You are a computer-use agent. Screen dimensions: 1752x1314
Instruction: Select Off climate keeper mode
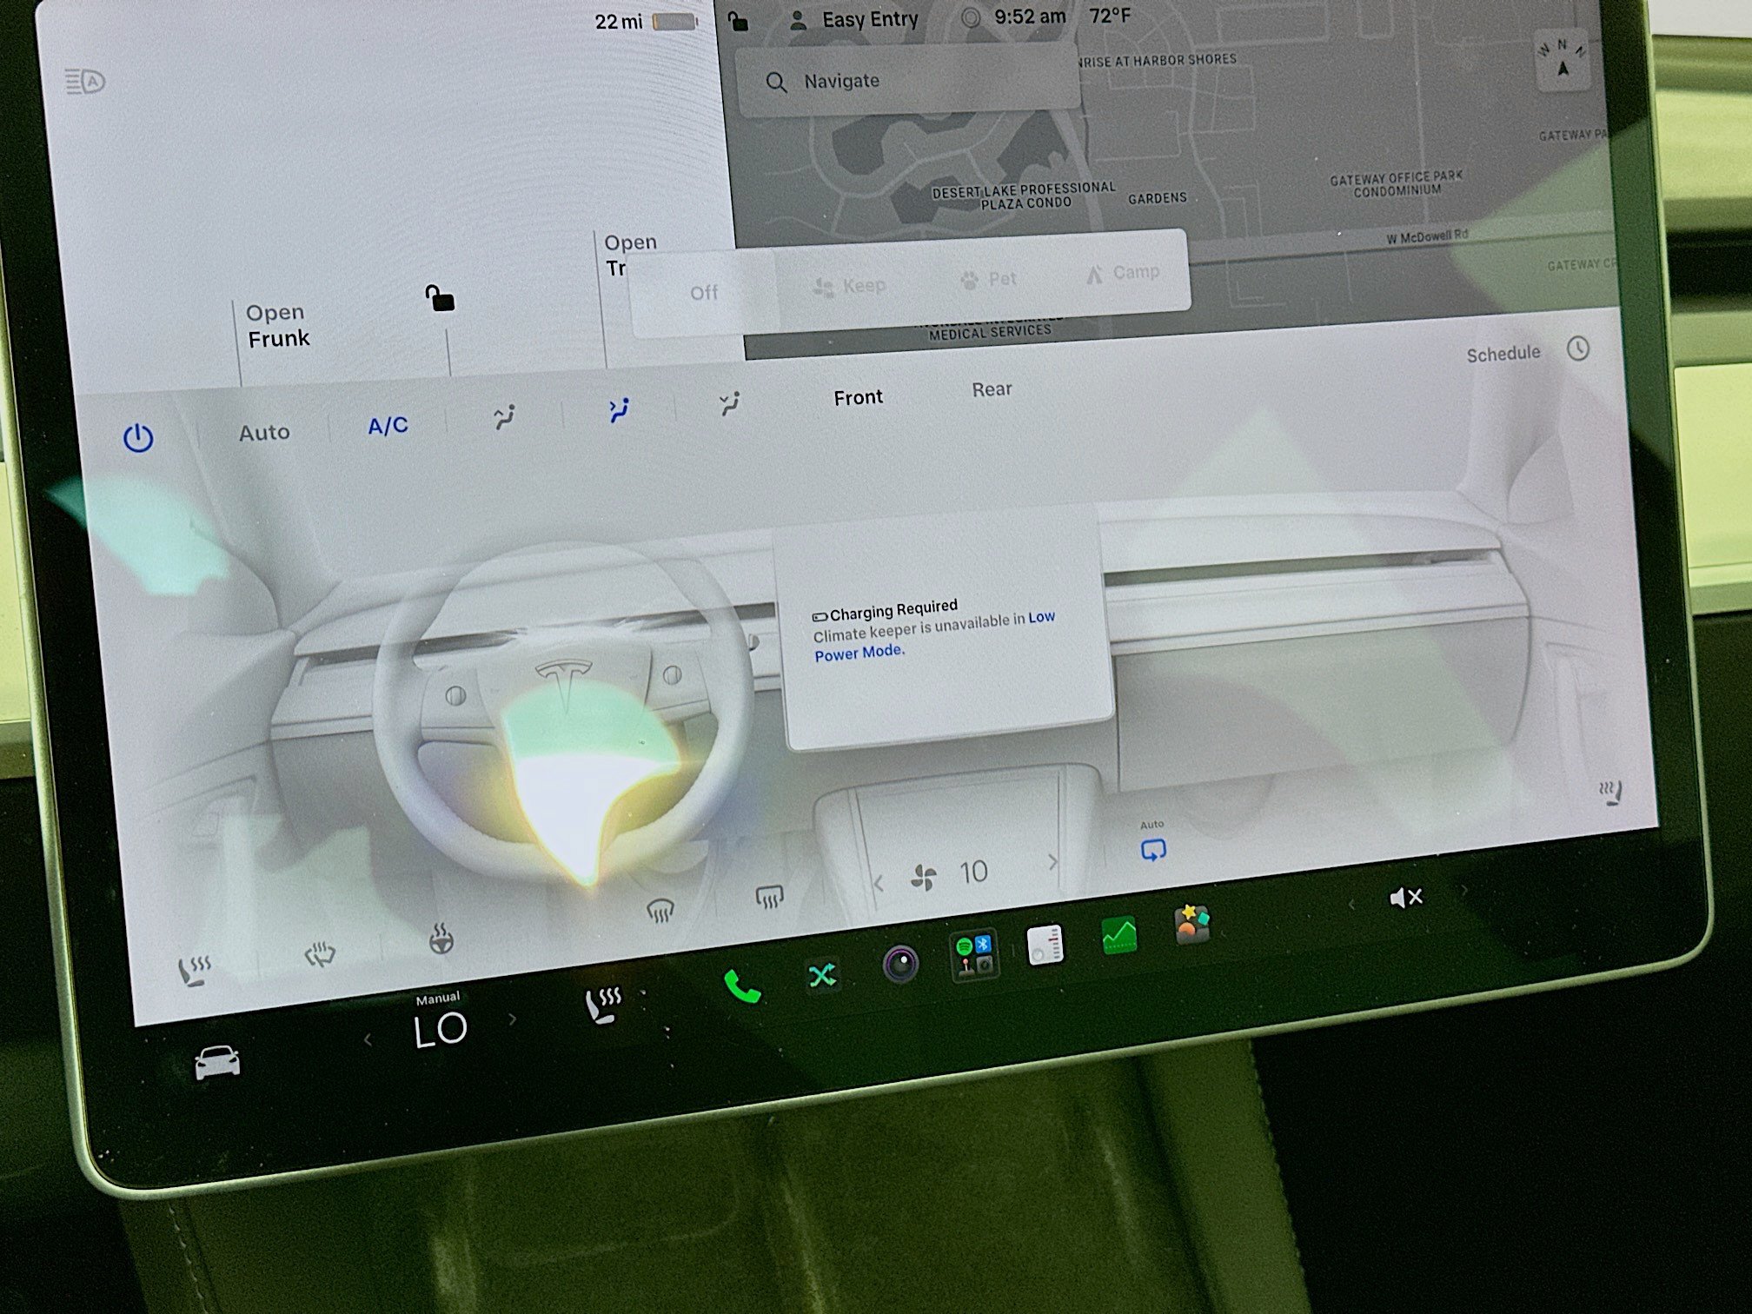click(704, 293)
